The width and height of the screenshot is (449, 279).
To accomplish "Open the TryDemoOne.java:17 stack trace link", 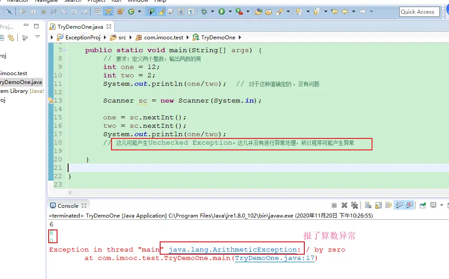I will 274,258.
